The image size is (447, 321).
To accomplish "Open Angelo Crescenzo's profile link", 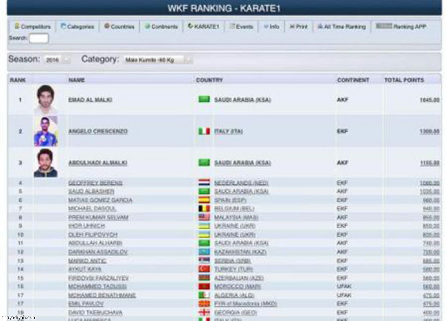I will (x=98, y=131).
